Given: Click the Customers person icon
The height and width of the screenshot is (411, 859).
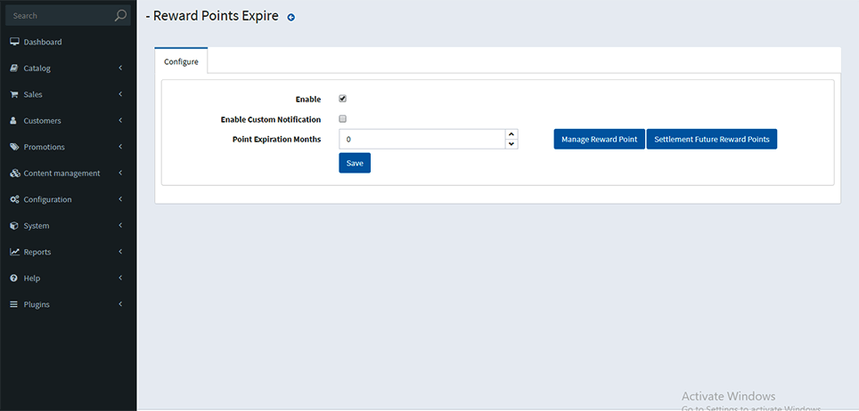Looking at the screenshot, I should pyautogui.click(x=14, y=121).
